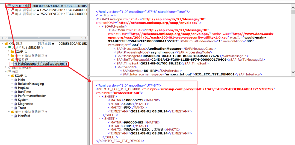Click the open SOAP 头 folder icon under 响应
This screenshot has height=145, width=295.
point(12,76)
